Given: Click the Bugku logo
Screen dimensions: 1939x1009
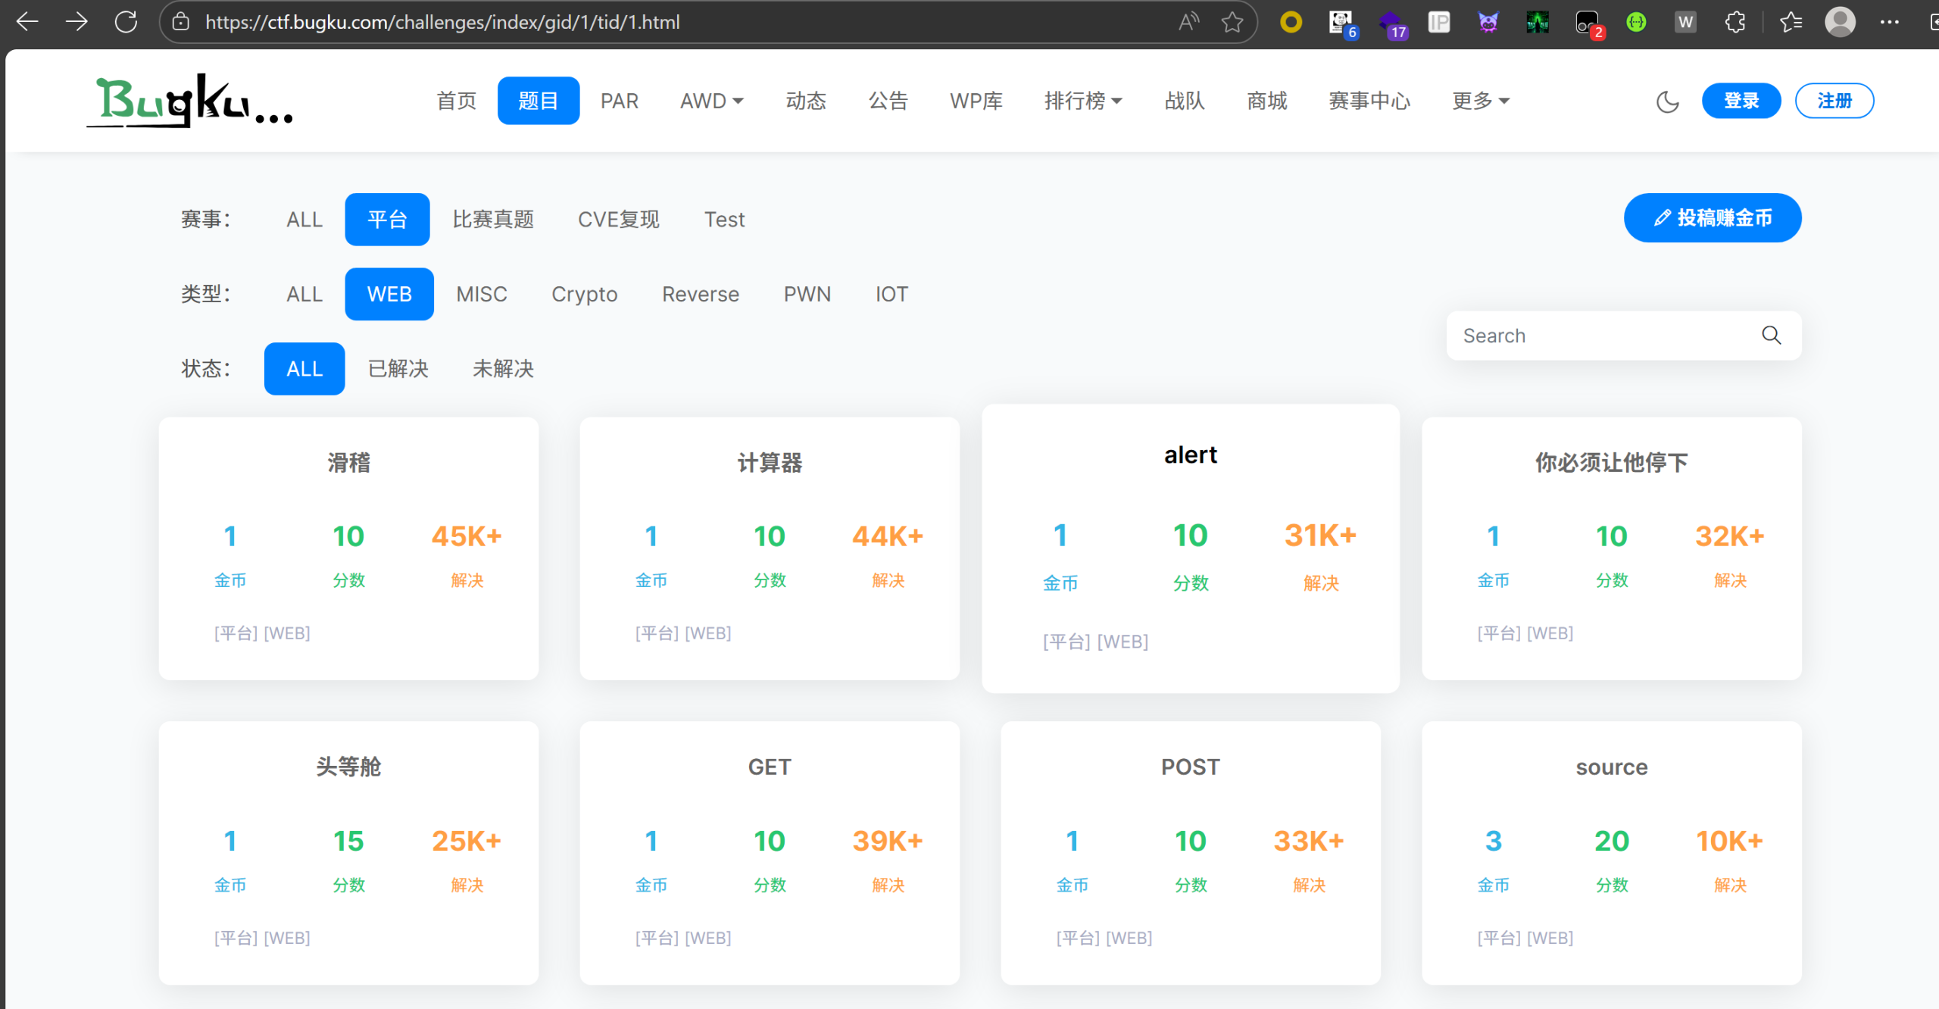Looking at the screenshot, I should point(189,101).
